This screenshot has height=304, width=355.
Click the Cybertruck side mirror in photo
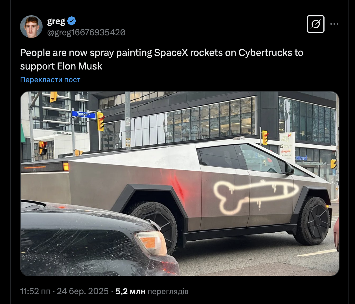[x=290, y=170]
